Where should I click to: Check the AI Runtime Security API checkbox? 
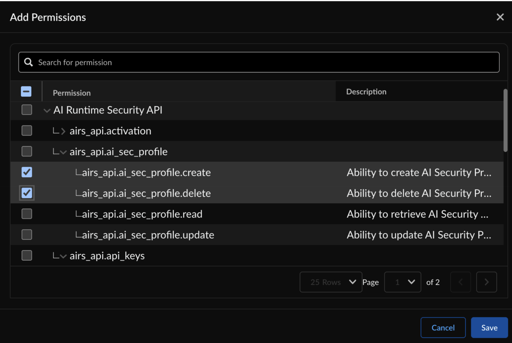(x=26, y=110)
